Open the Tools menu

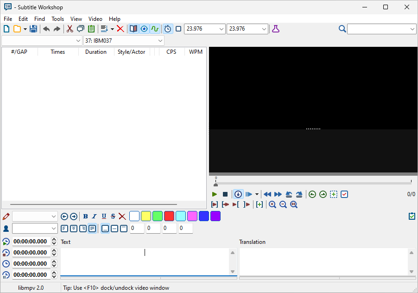[58, 19]
